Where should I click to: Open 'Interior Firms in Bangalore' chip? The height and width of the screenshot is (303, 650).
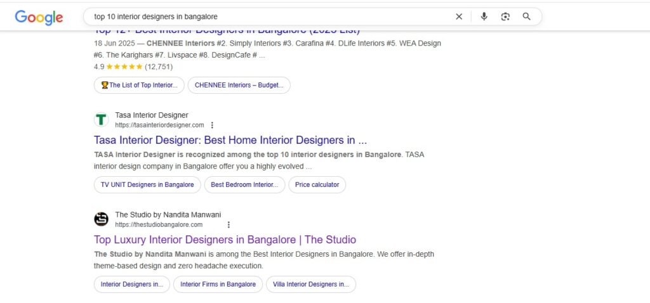(218, 285)
